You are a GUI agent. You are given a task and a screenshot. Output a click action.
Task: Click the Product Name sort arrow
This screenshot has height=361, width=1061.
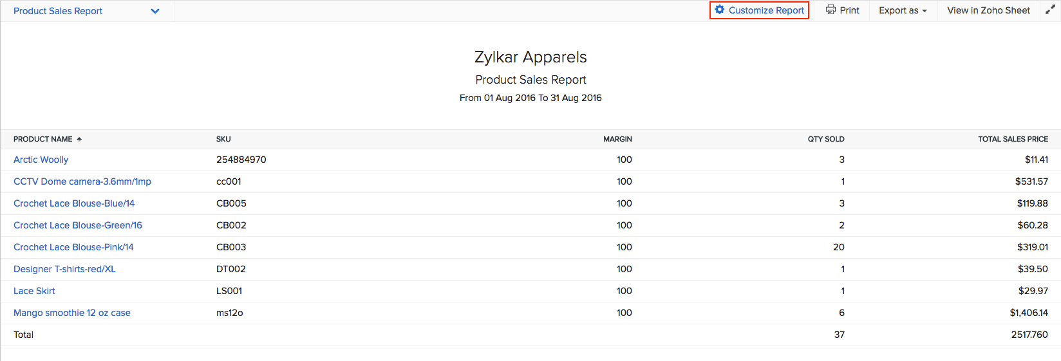(79, 139)
